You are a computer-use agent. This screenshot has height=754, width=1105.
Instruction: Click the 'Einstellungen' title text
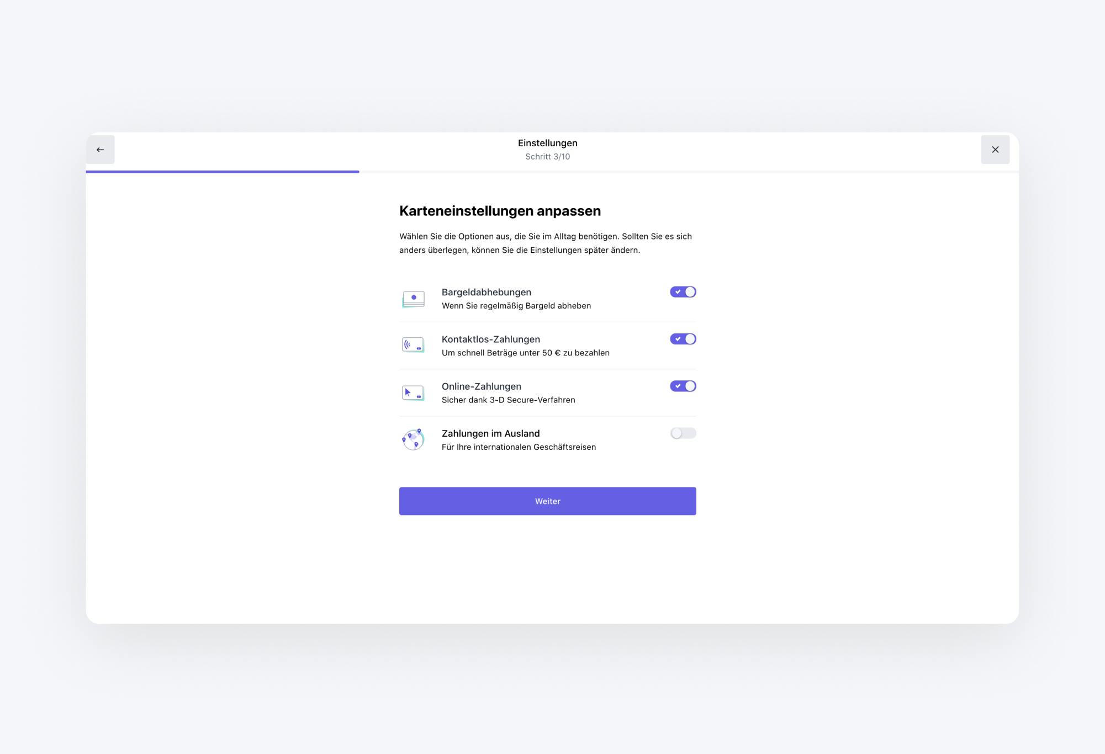[x=548, y=143]
